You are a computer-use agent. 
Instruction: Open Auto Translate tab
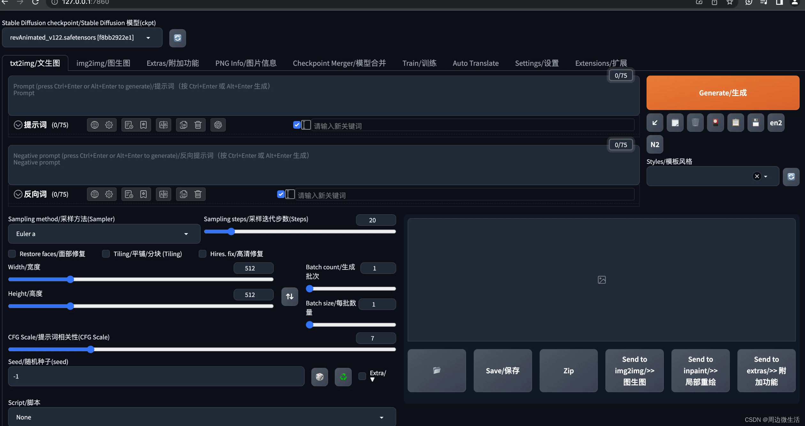point(476,63)
